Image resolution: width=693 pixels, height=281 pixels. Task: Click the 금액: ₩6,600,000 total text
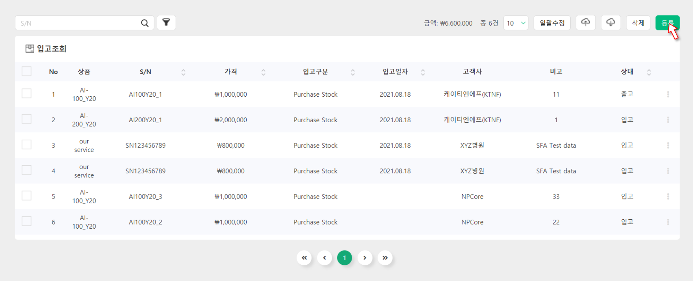point(448,23)
